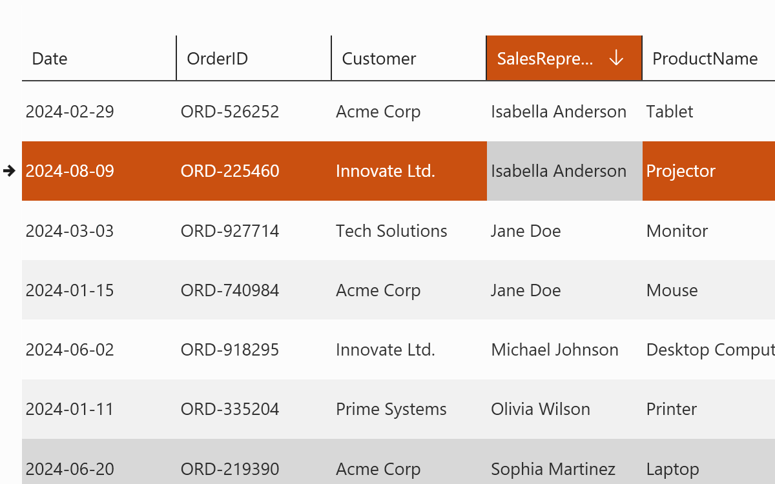Select the Projector product cell
775x484 pixels.
pyautogui.click(x=681, y=171)
